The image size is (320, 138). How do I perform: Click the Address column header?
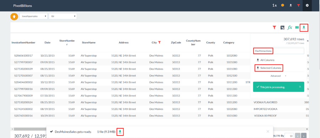coord(124,42)
